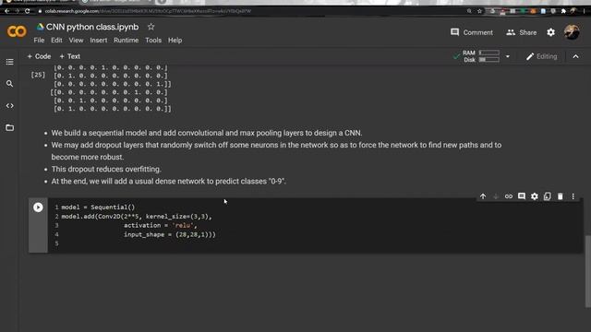This screenshot has width=591, height=332.
Task: Click the activation = 'relu' line
Action: (160, 225)
